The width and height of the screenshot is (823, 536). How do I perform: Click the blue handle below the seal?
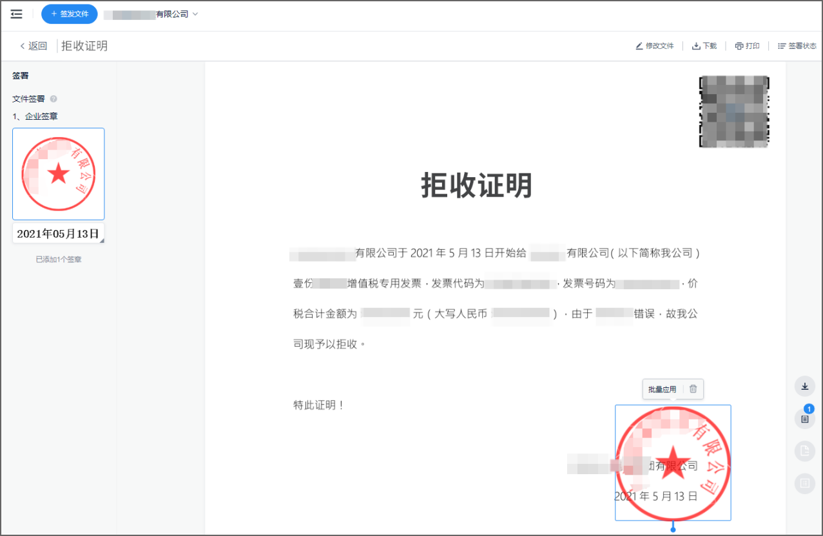pyautogui.click(x=673, y=529)
